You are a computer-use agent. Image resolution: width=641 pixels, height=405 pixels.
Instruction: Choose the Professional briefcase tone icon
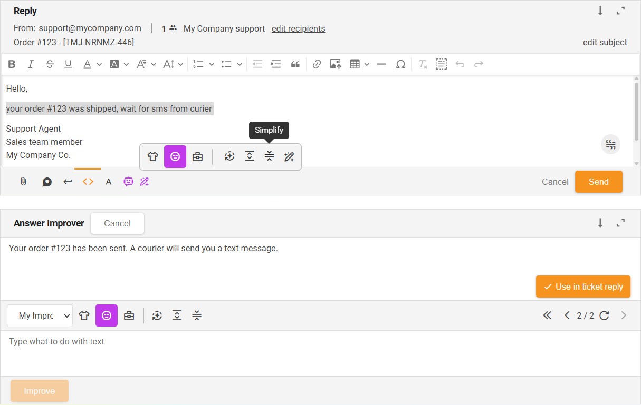coord(198,156)
